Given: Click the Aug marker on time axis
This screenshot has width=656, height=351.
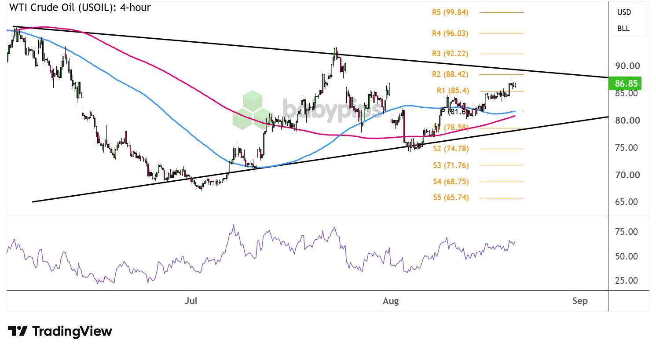Looking at the screenshot, I should pyautogui.click(x=391, y=301).
